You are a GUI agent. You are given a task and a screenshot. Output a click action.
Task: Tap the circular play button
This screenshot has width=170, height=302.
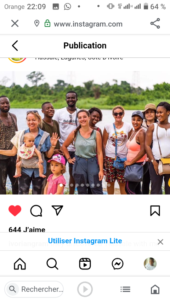(x=85, y=289)
